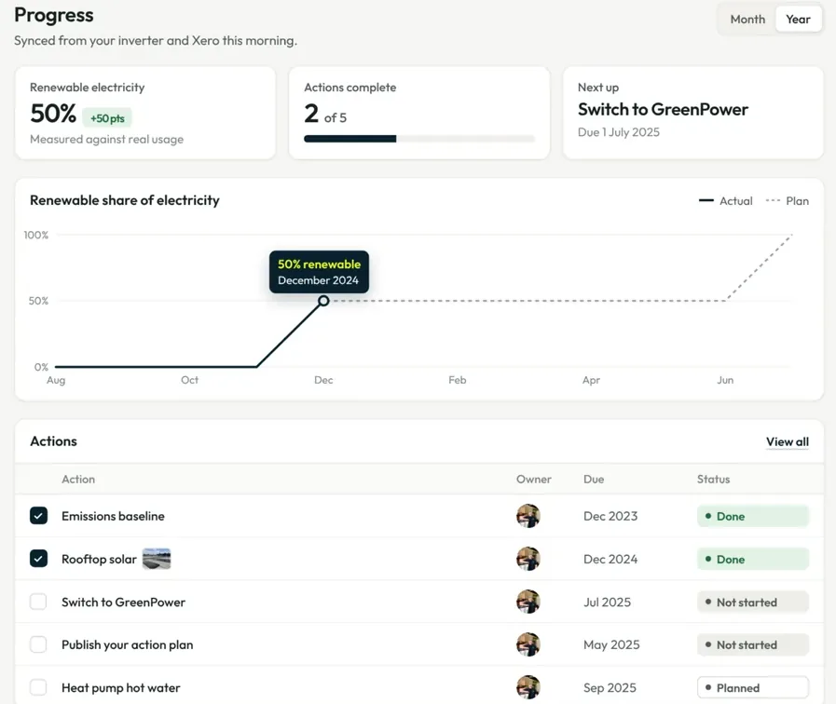
Task: Click the December 2024 data point on the chart
Action: 323,301
